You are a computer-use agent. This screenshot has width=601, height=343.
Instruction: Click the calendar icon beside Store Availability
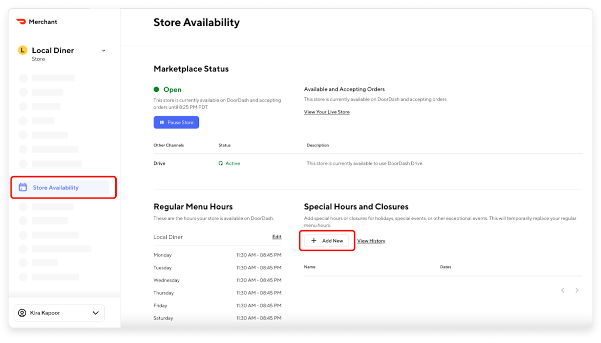[x=23, y=187]
